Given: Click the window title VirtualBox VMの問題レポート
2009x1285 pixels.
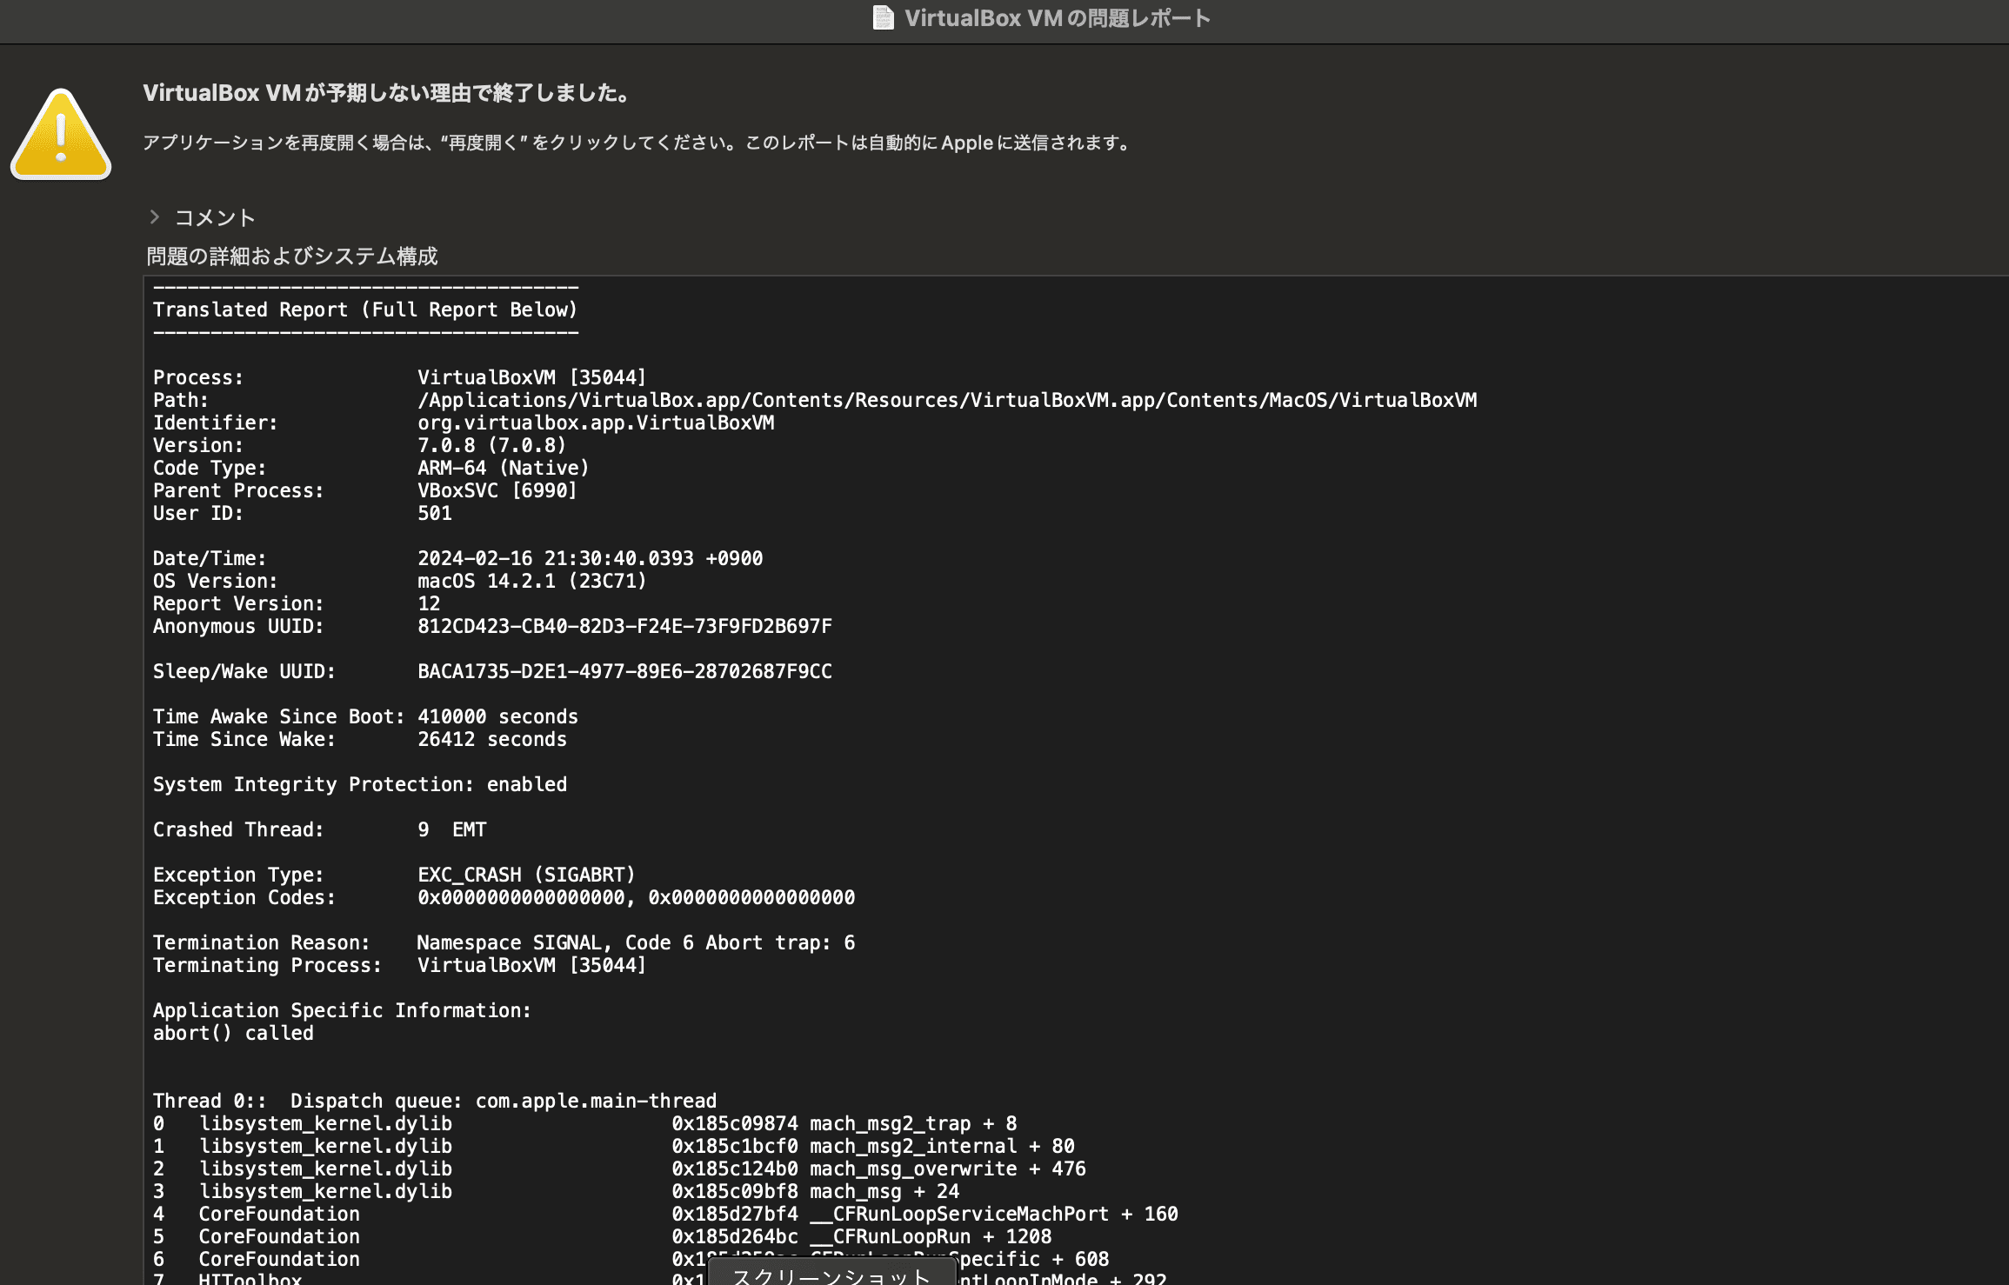Looking at the screenshot, I should [x=1057, y=18].
